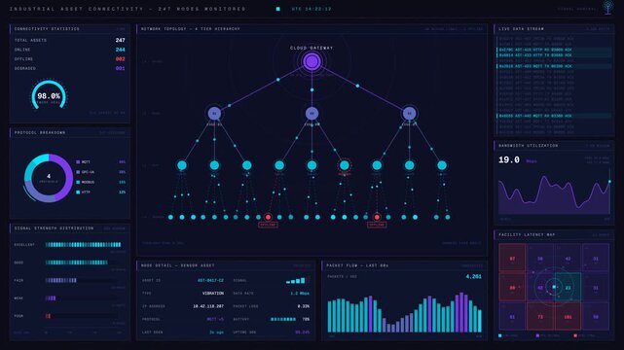624x350 pixels.
Task: Select the left red offline sensor node
Action: (x=268, y=217)
